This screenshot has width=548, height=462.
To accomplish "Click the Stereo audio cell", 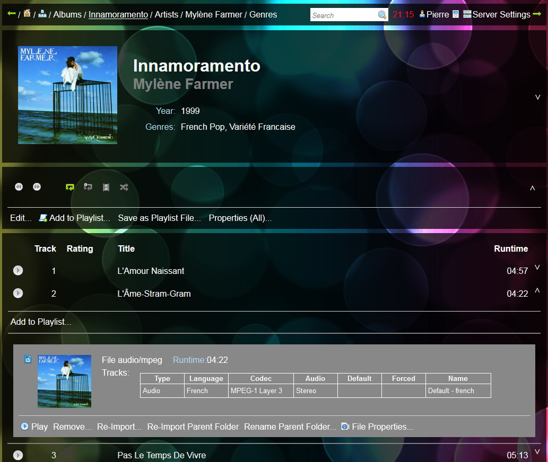I will tap(316, 391).
